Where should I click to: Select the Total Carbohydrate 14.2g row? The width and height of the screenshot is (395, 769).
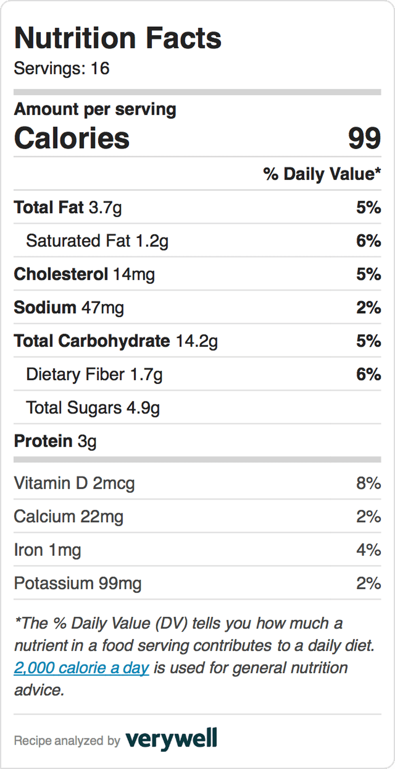(197, 341)
